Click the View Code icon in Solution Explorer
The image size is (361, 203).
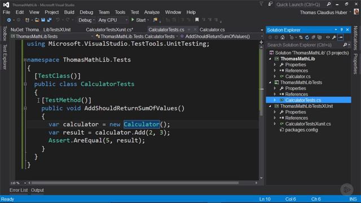[x=328, y=37]
